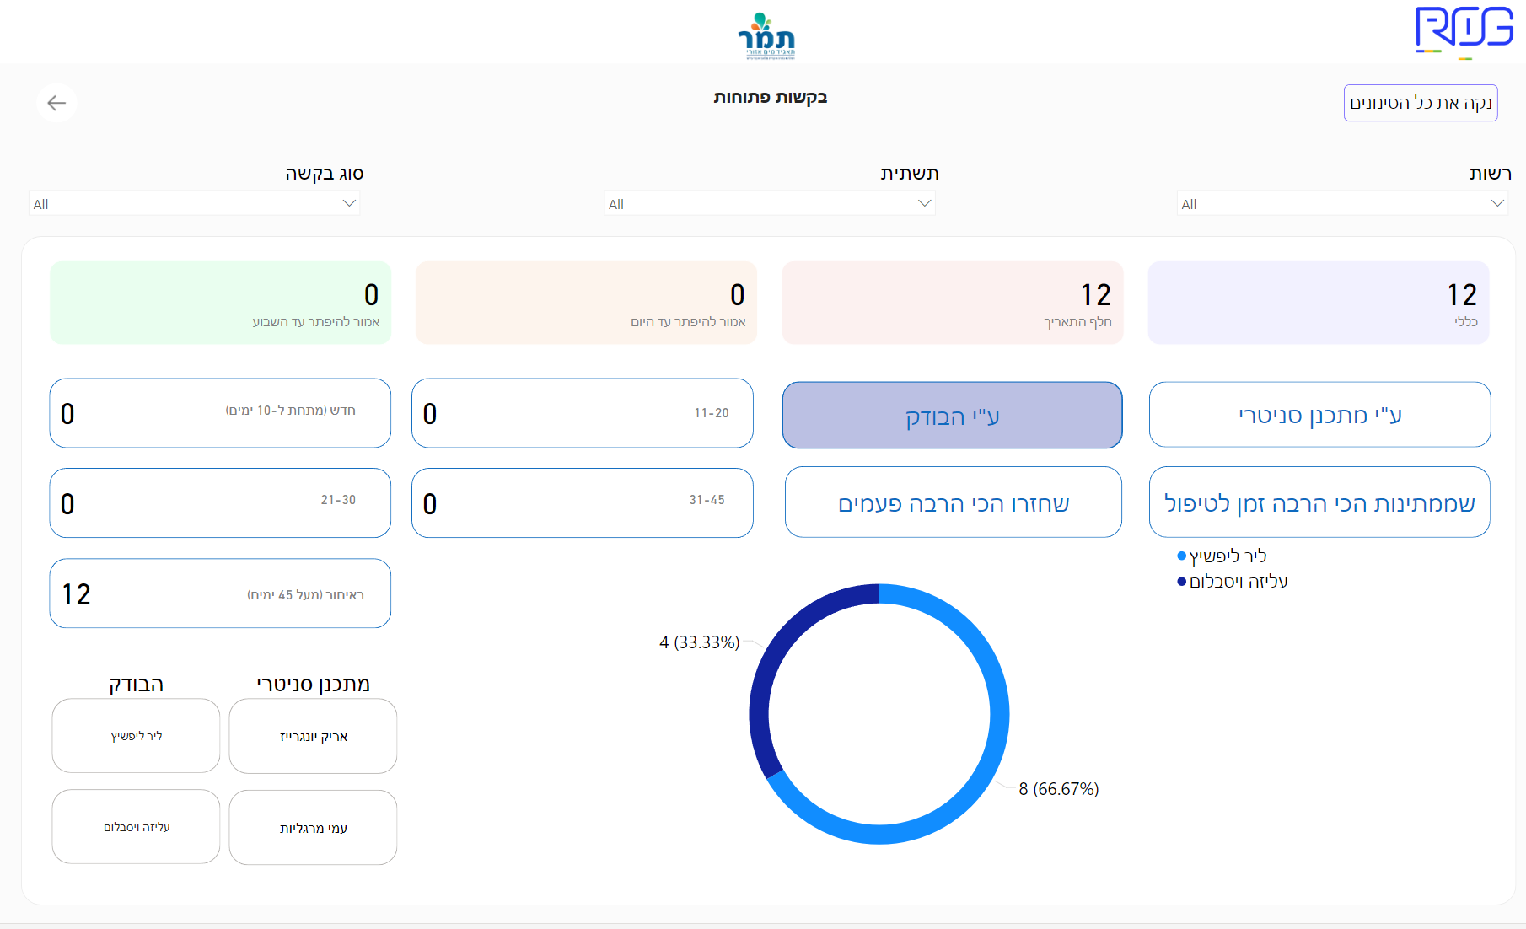Click the באיחור (מעל 45 ימים) card
This screenshot has height=929, width=1526.
pyautogui.click(x=220, y=593)
